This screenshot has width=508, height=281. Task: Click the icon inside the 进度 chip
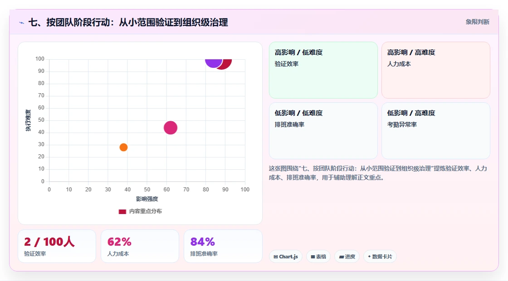[342, 257]
